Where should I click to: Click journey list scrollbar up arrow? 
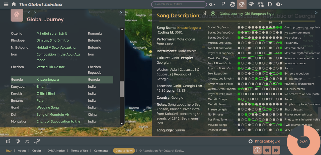tap(122, 29)
